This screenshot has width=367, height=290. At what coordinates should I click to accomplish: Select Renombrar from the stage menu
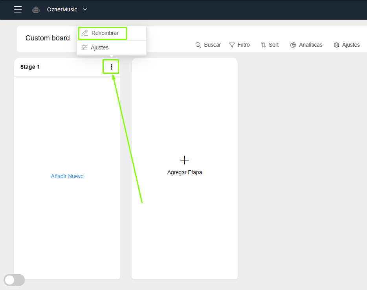coord(105,33)
